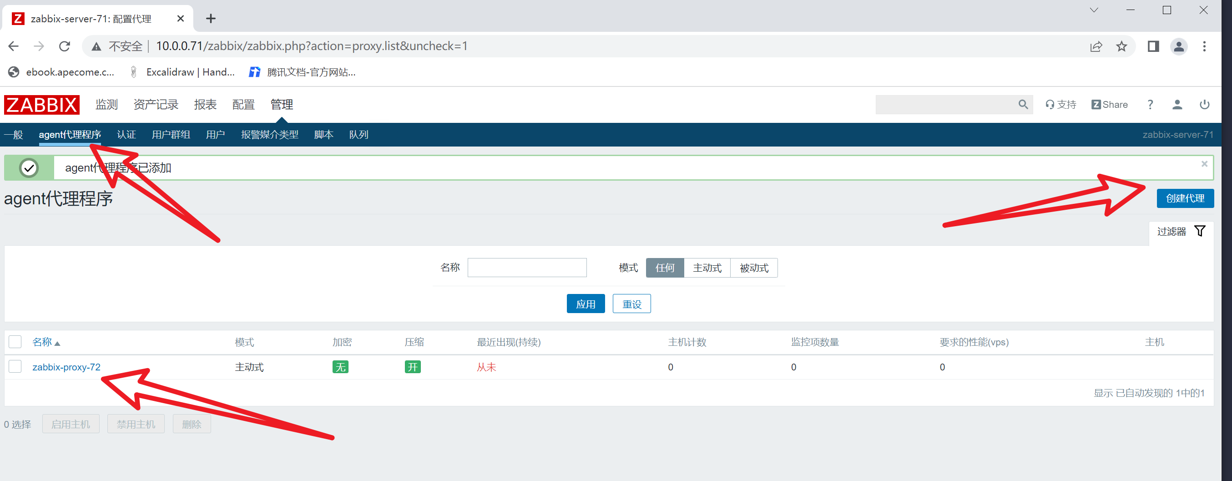Open the browser side panel icon
1232x481 pixels.
(1154, 46)
